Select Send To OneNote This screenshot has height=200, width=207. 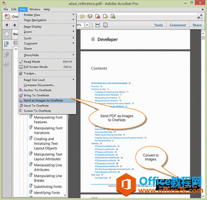pos(47,106)
